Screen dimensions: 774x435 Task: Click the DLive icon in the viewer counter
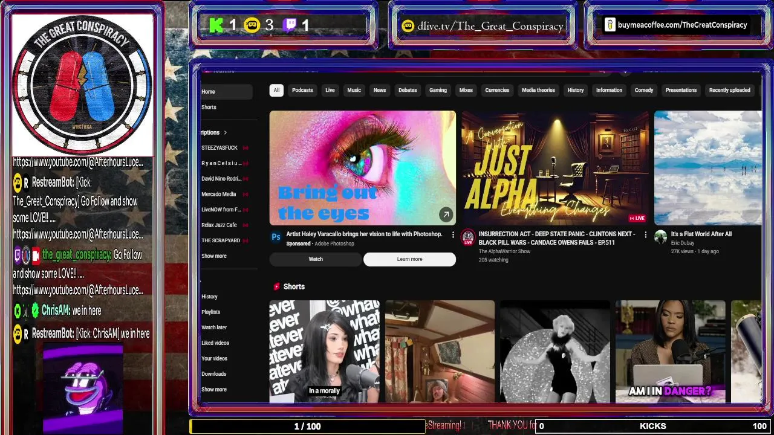[x=252, y=25]
